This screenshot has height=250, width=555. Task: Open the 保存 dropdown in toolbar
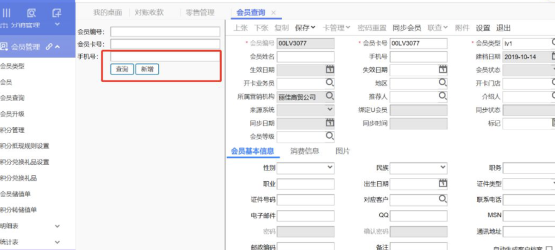pos(305,28)
